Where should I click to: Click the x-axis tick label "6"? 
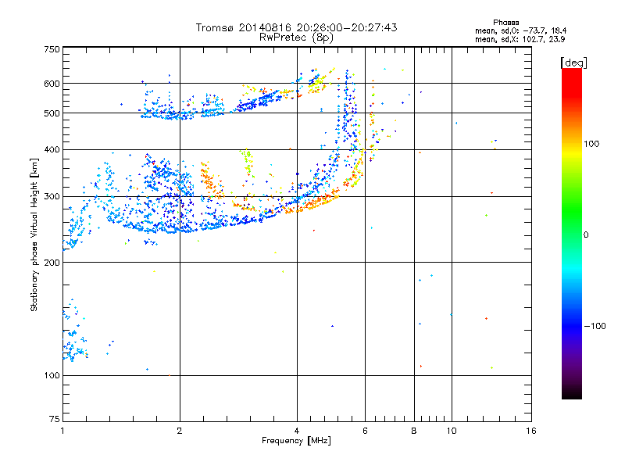coord(365,431)
